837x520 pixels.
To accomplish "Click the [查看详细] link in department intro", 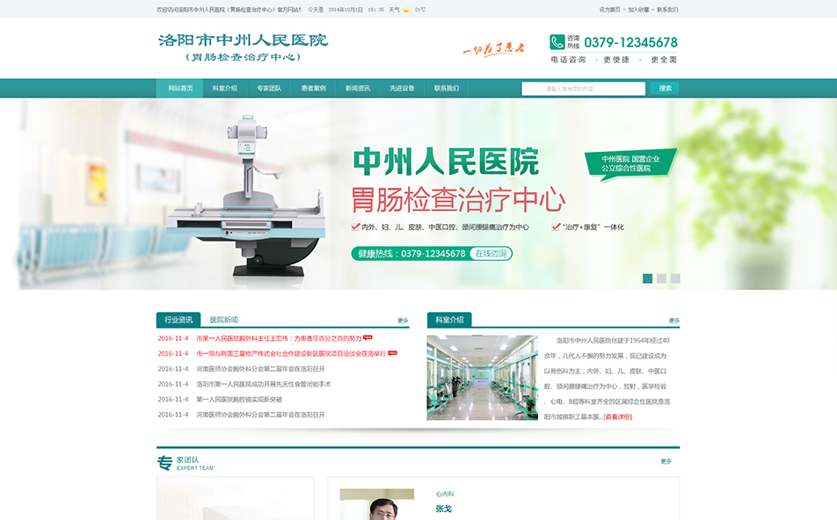I will pyautogui.click(x=617, y=416).
